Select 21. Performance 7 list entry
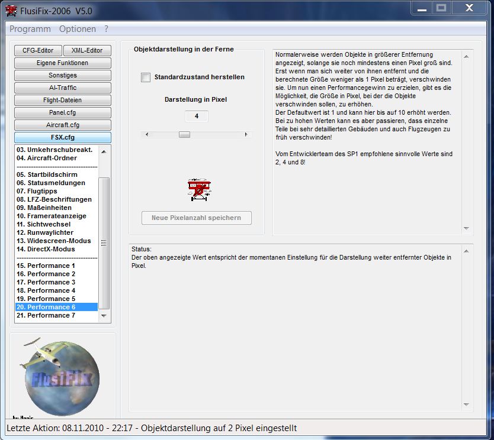This screenshot has height=440, width=494. [56, 315]
